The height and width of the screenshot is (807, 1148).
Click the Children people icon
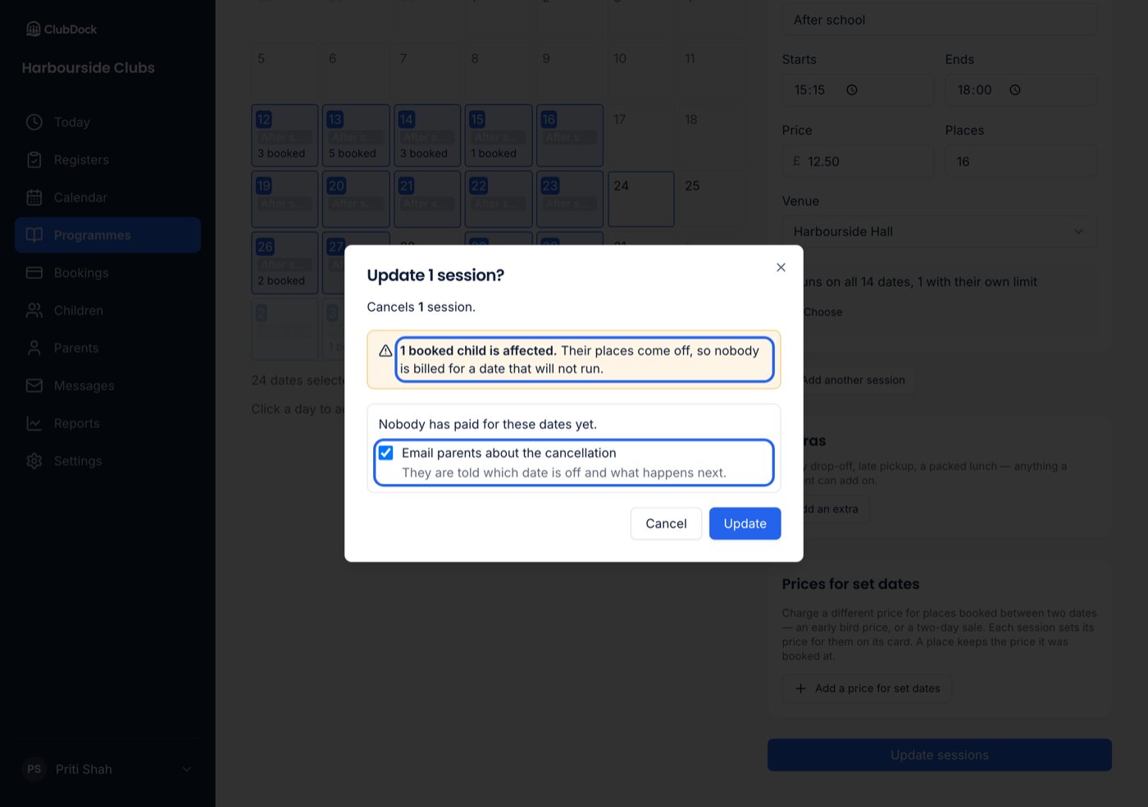point(34,311)
